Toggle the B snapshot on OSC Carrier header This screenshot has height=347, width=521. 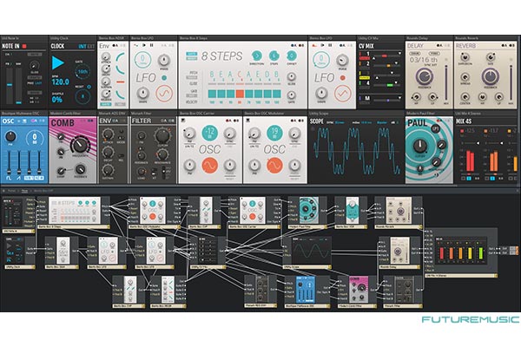(235, 121)
